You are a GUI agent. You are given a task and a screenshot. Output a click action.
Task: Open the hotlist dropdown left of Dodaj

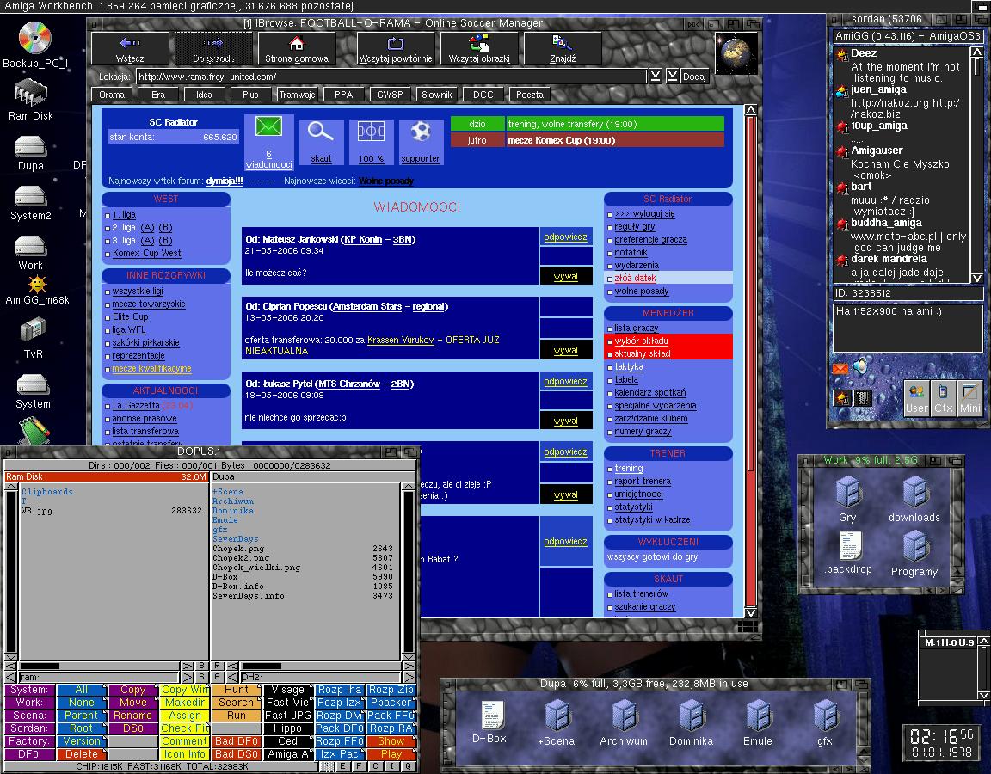[673, 77]
